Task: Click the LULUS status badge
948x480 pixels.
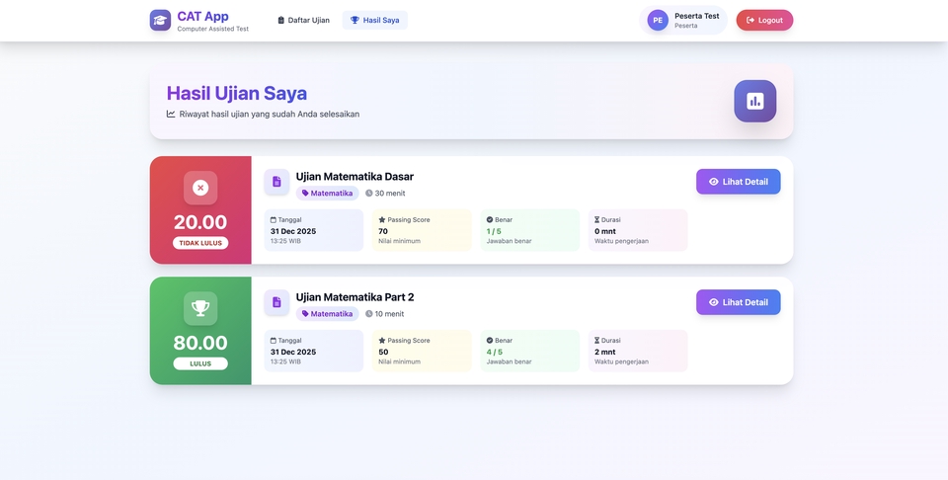Action: tap(200, 363)
